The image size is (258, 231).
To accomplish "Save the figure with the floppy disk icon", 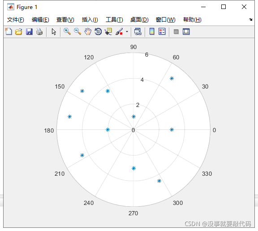I will coord(29,31).
